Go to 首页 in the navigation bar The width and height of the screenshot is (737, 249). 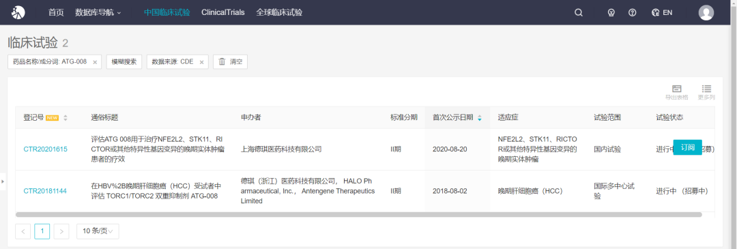(x=56, y=13)
